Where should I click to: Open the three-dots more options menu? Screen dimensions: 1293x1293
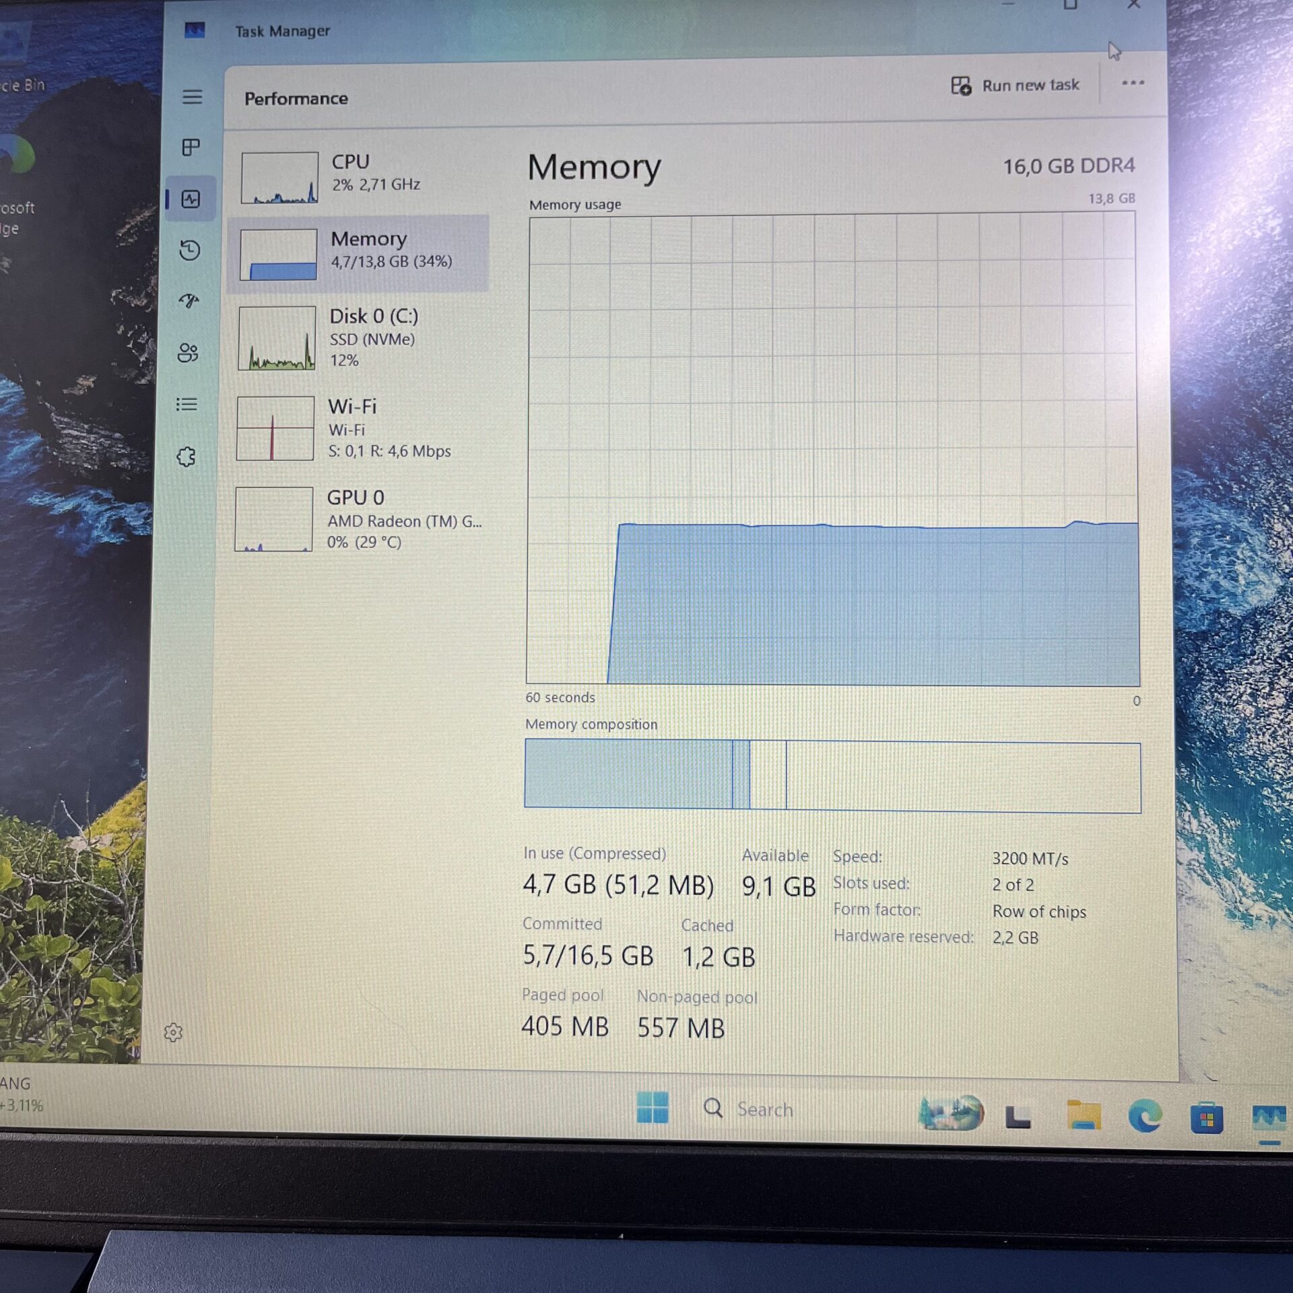(x=1133, y=83)
